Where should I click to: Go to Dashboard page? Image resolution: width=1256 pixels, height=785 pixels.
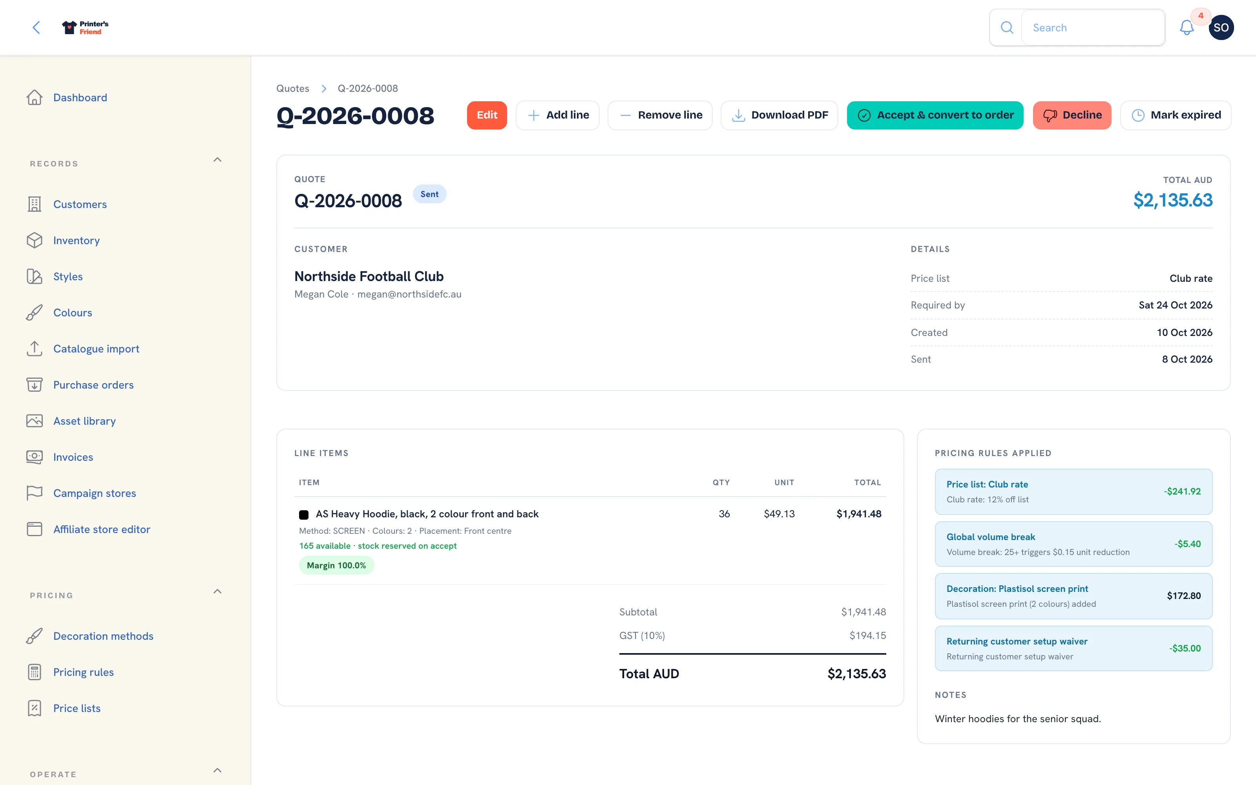[80, 98]
